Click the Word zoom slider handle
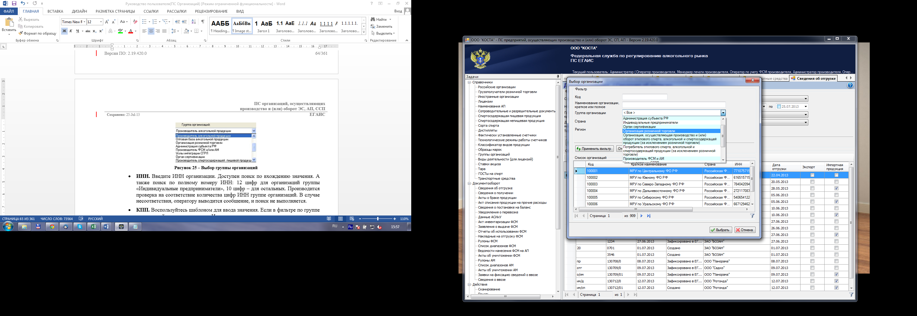917x316 pixels. (378, 219)
